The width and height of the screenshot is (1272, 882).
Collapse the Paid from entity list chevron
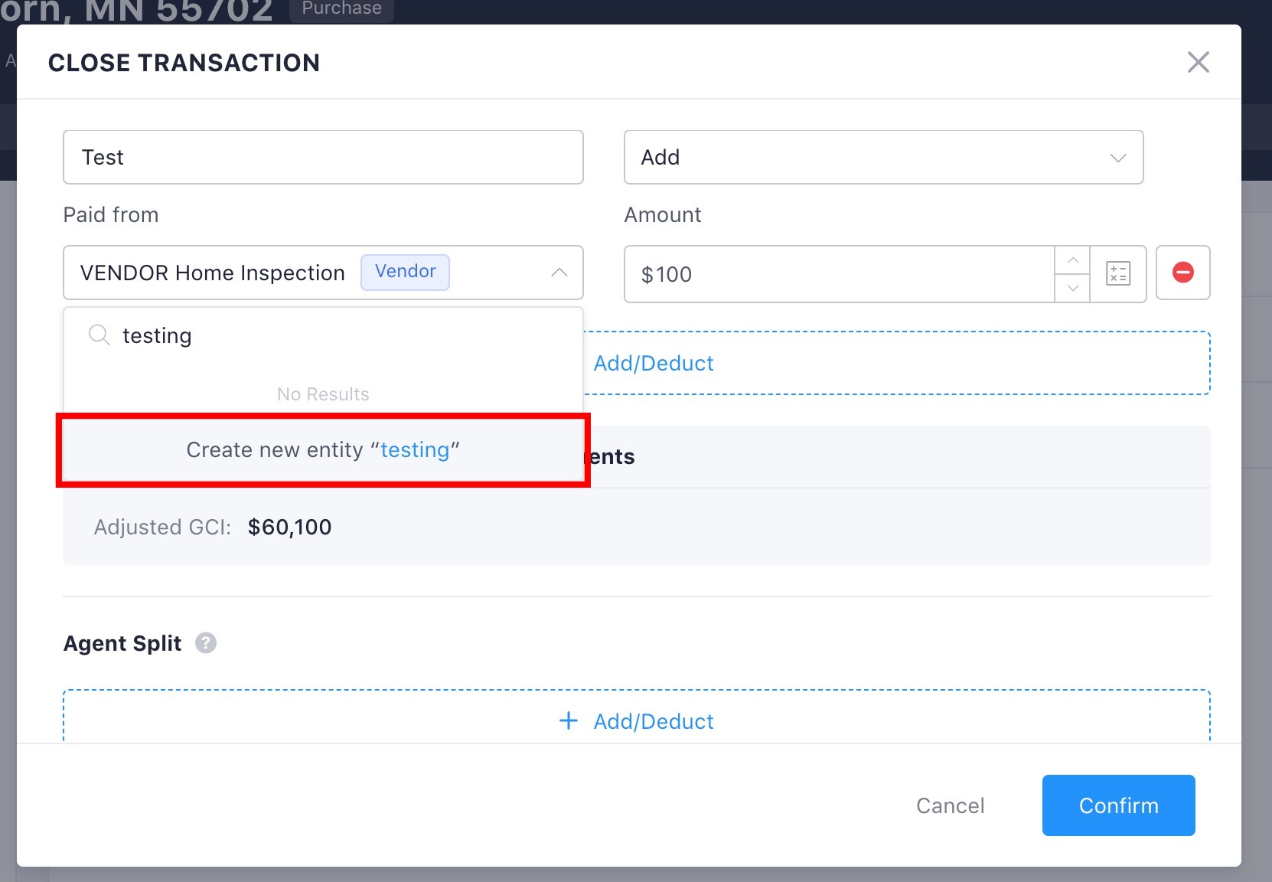pos(559,273)
